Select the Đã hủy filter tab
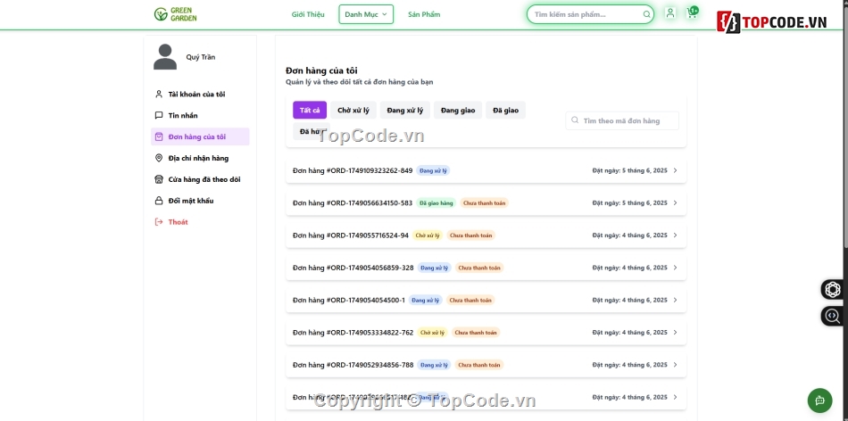The height and width of the screenshot is (421, 848). pos(311,131)
